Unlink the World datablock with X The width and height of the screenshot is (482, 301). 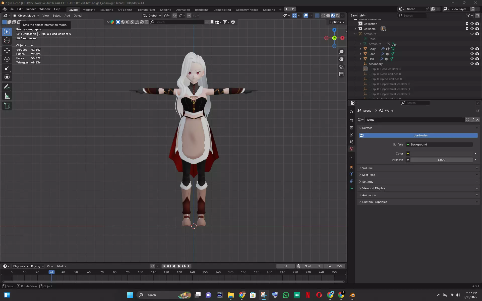[x=477, y=120]
